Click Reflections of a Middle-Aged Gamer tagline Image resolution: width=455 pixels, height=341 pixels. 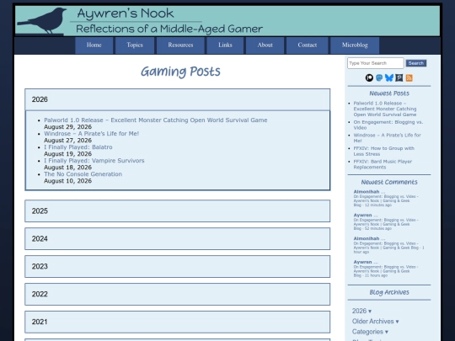coord(169,29)
